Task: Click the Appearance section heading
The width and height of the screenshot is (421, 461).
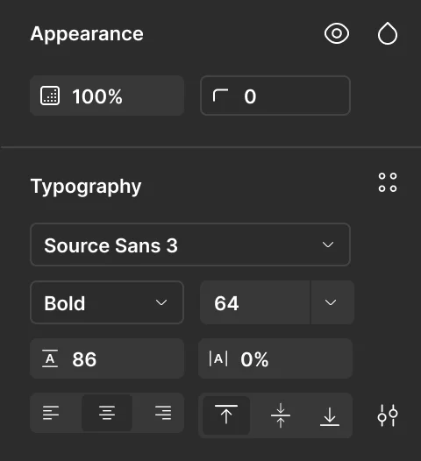Action: [x=87, y=34]
